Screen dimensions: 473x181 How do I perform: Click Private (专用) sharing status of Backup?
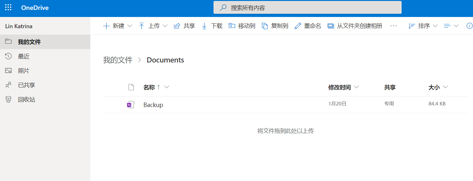pyautogui.click(x=389, y=104)
